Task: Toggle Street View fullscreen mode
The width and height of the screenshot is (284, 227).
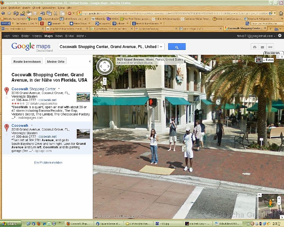Action: tap(278, 57)
